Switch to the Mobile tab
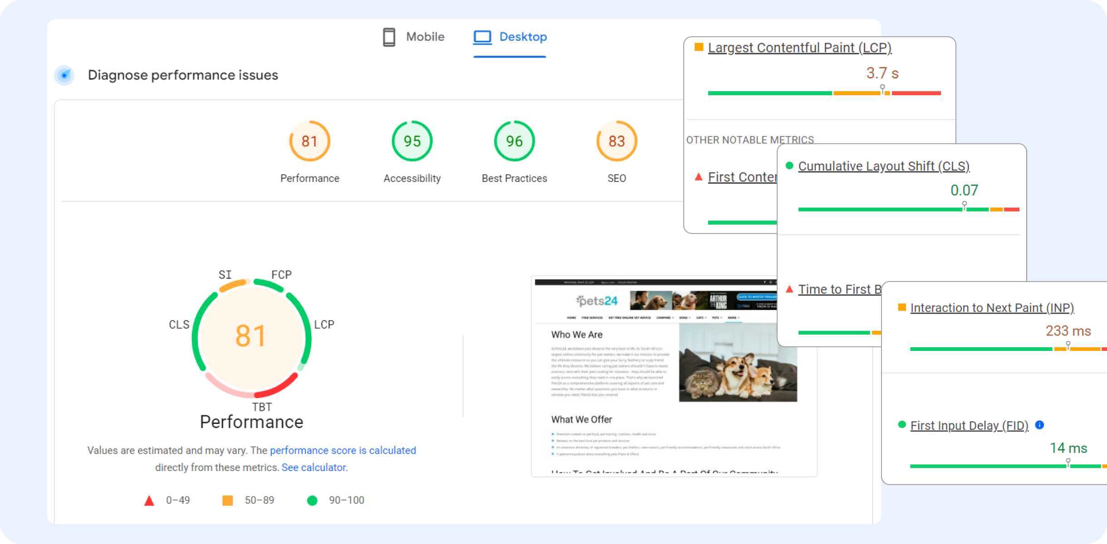 (x=425, y=37)
